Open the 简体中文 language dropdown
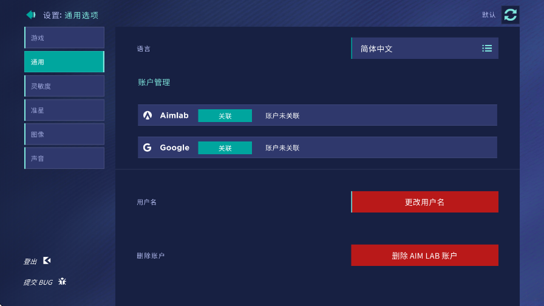 point(424,48)
